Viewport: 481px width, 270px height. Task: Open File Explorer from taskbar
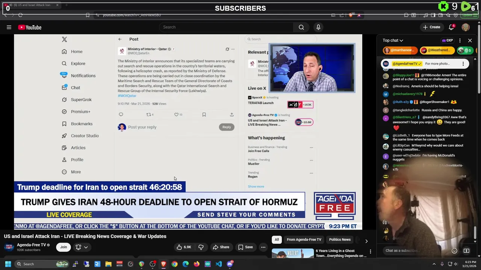(x=108, y=264)
